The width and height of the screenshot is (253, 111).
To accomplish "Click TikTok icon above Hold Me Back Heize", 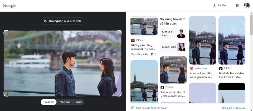I will click(x=221, y=69).
